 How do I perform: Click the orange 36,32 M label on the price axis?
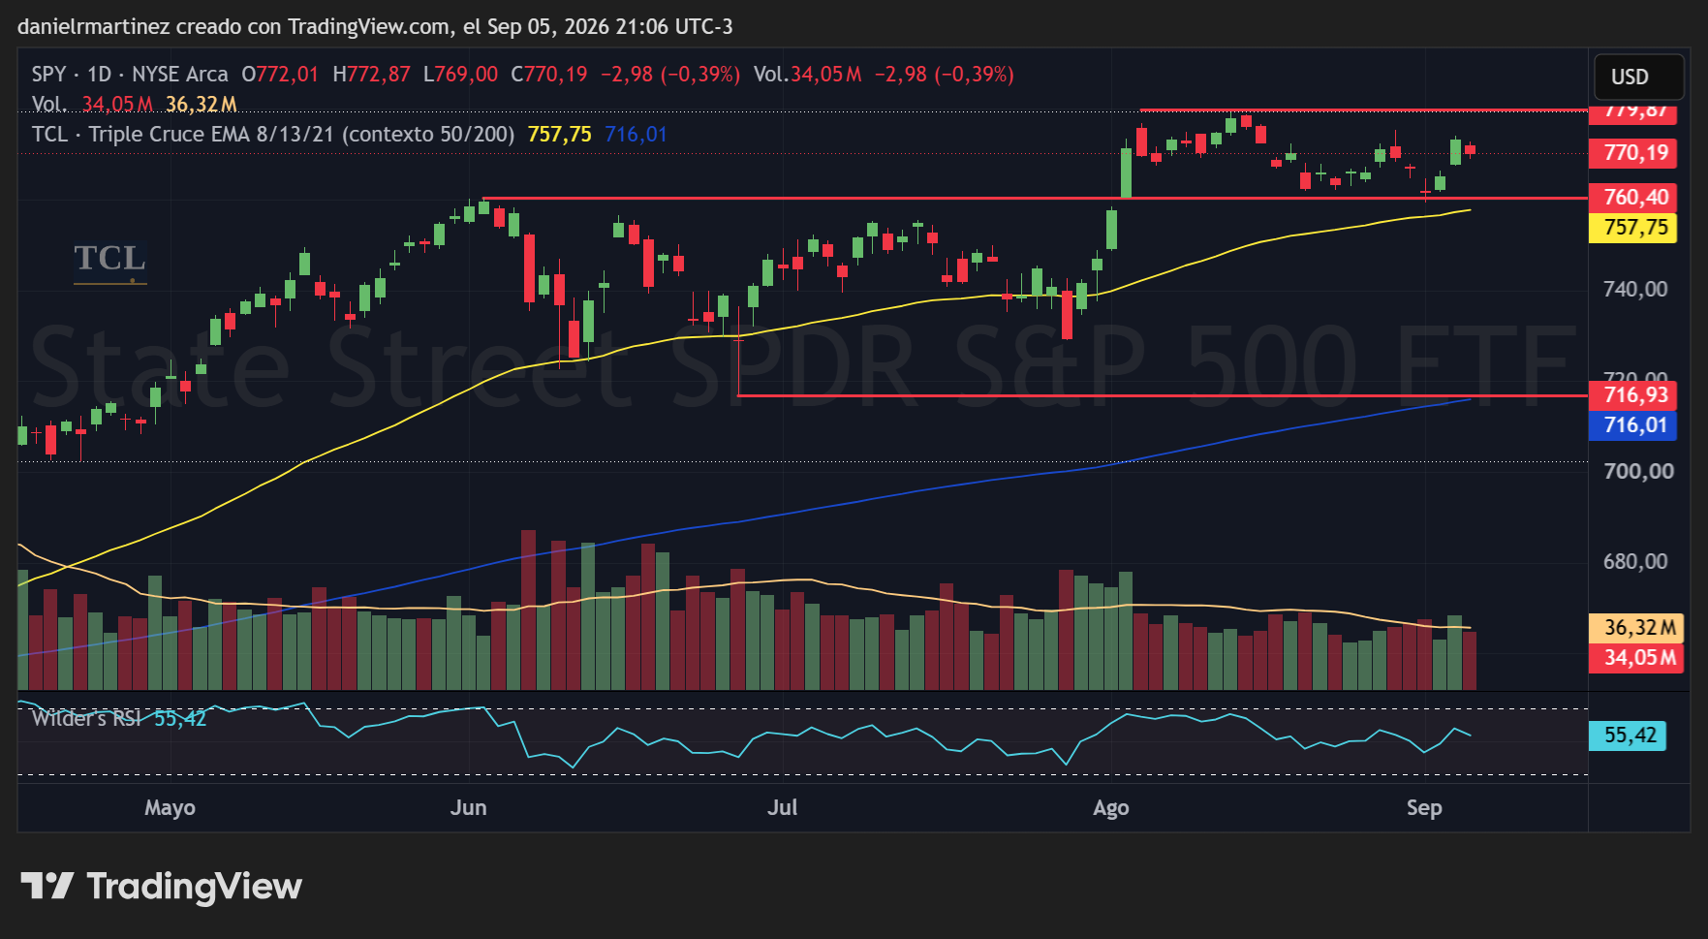click(1636, 628)
